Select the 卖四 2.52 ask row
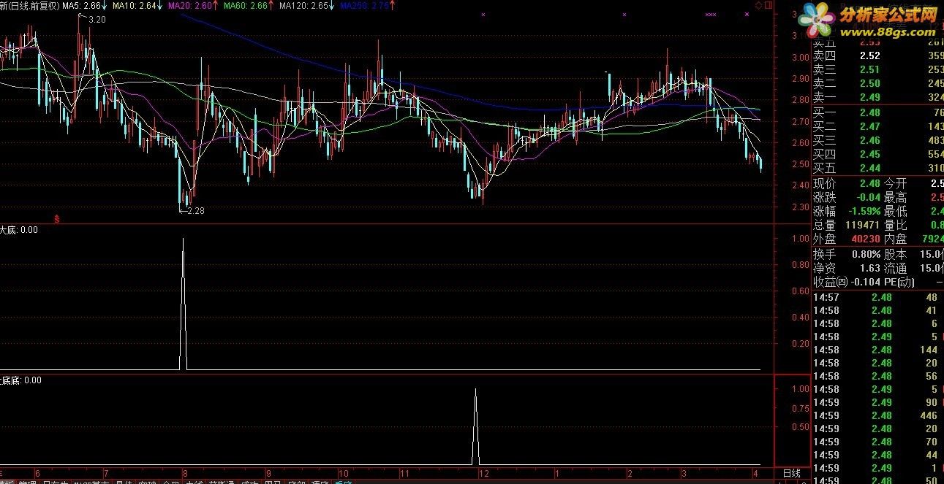 [x=878, y=55]
